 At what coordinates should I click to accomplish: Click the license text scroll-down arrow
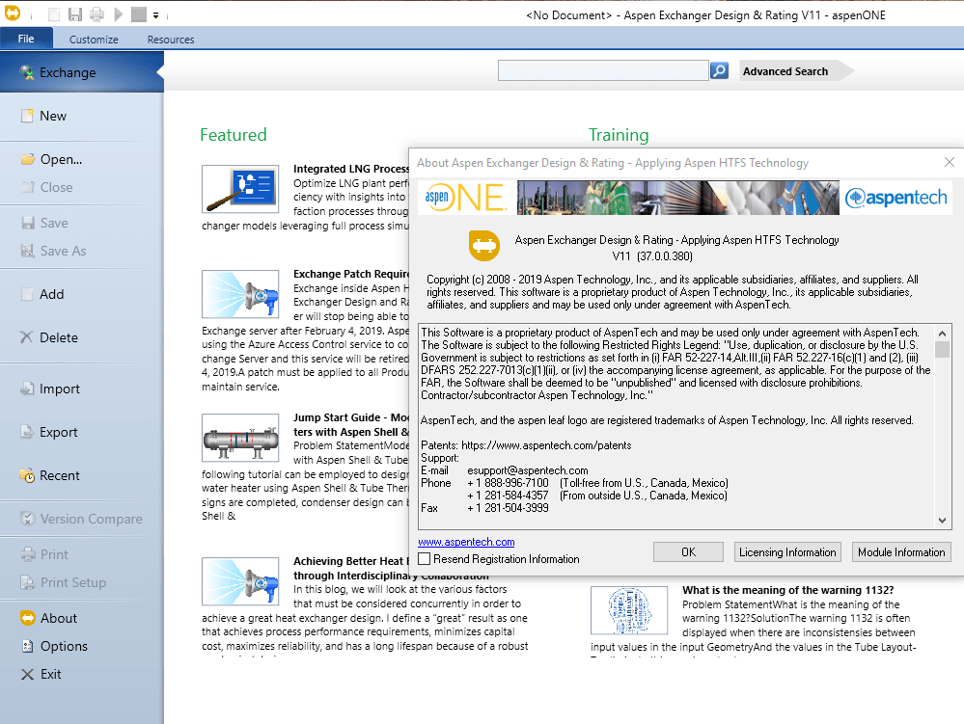[x=942, y=521]
